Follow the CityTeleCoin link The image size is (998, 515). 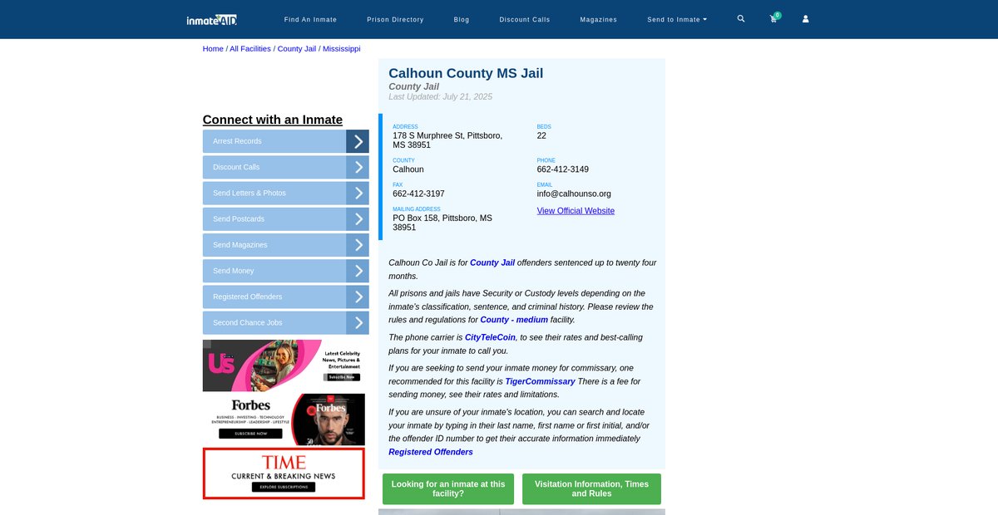point(490,337)
